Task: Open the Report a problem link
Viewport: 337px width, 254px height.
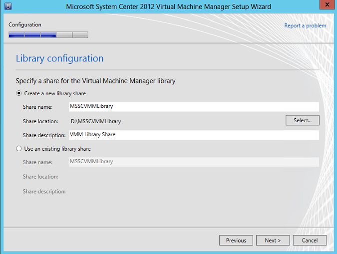Action: pyautogui.click(x=305, y=25)
